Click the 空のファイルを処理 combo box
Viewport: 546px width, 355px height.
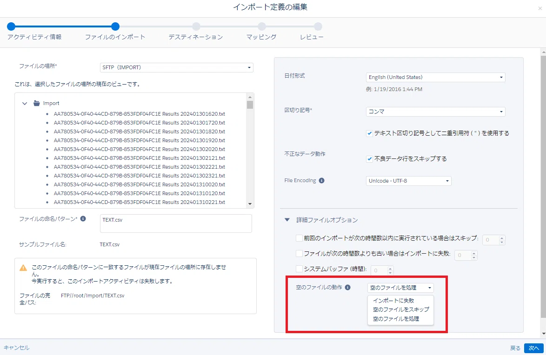tap(400, 288)
